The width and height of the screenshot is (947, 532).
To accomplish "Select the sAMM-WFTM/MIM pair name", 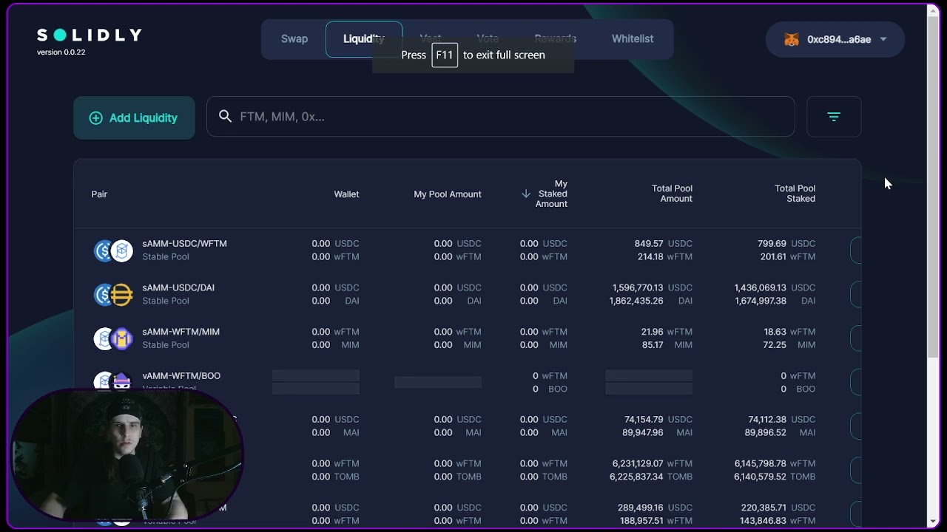I will point(181,332).
